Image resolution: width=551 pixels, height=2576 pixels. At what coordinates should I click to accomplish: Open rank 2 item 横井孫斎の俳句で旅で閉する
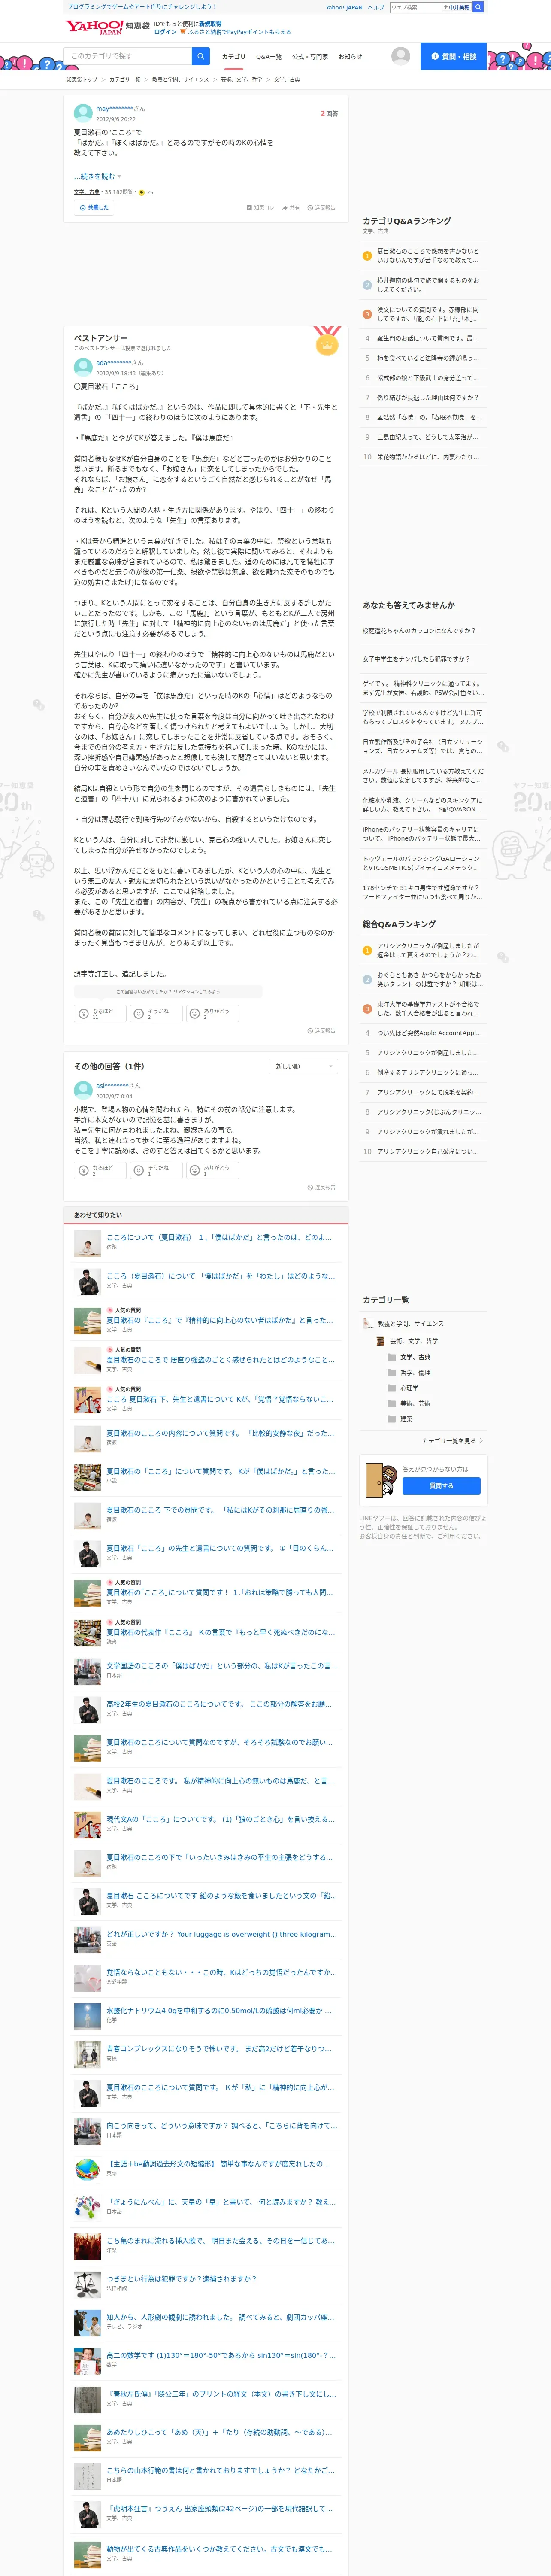tap(428, 285)
